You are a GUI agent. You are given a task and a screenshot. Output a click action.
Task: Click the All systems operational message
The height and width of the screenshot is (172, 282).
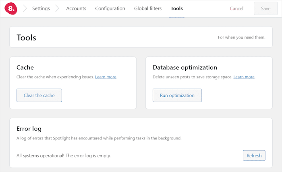[x=64, y=156]
